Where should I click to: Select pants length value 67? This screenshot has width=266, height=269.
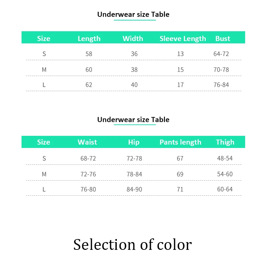tap(180, 158)
